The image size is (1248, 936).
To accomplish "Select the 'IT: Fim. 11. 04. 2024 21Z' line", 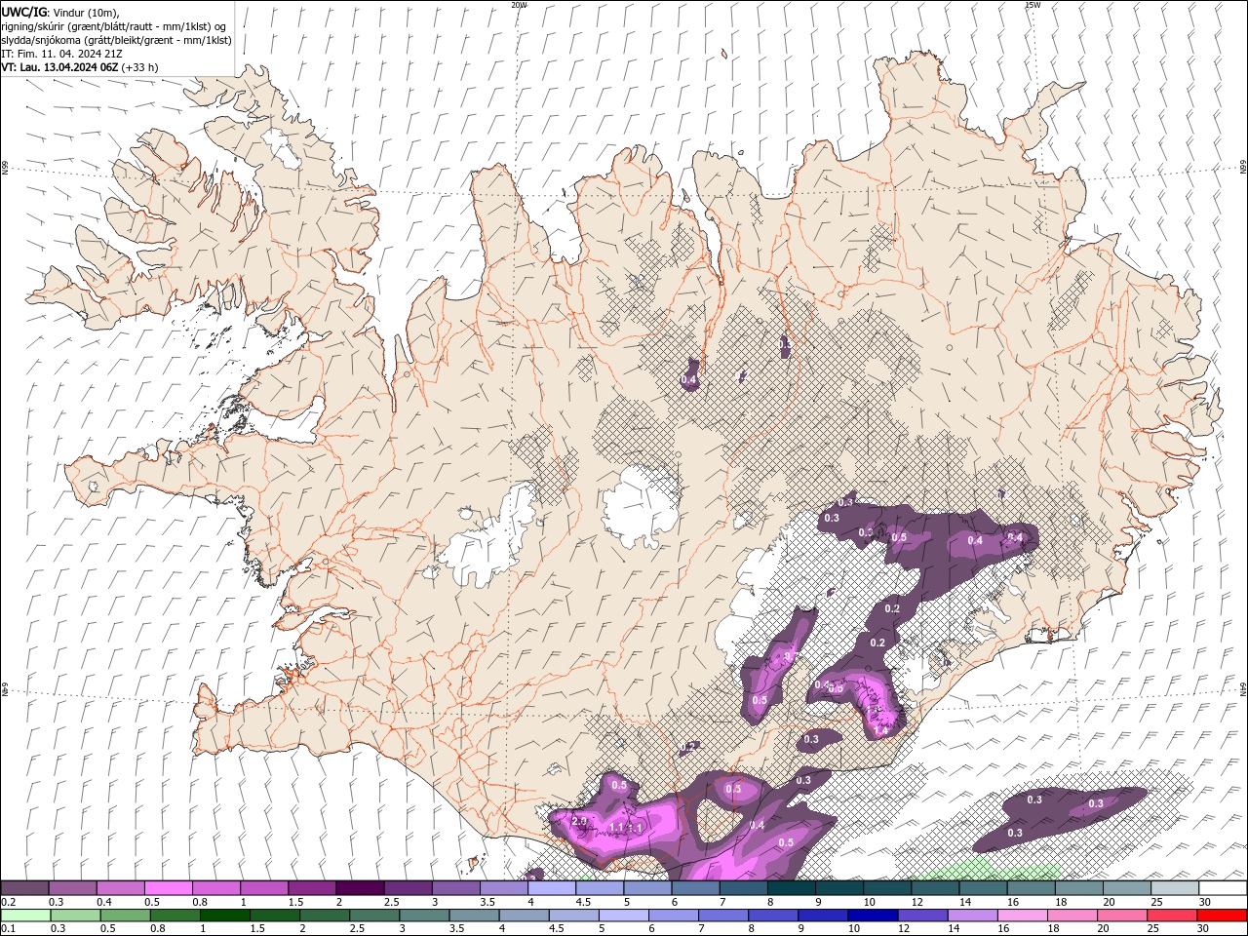I will 61,54.
